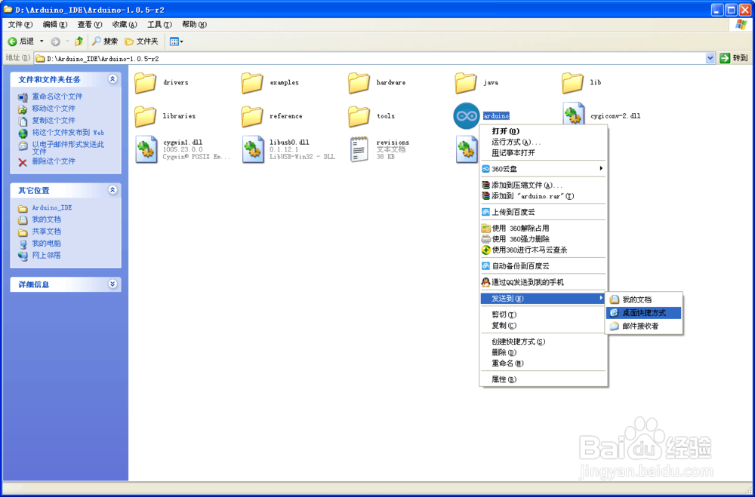This screenshot has width=755, height=497.
Task: Choose 创建快捷方式(S) in context menu
Action: tap(543, 342)
